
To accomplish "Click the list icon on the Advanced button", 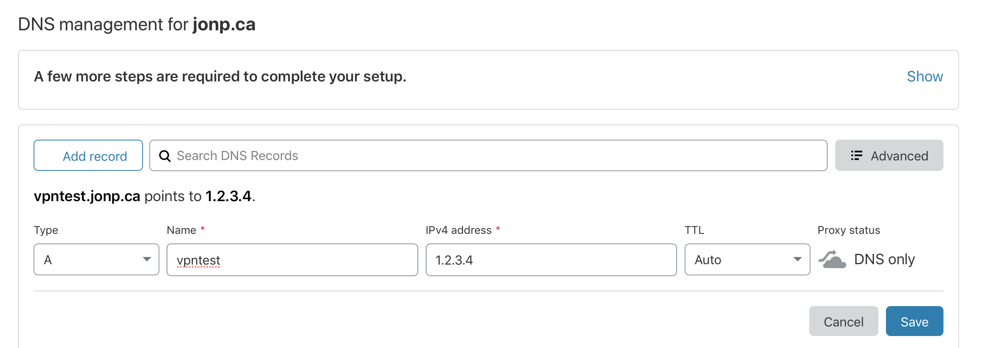I will 856,156.
